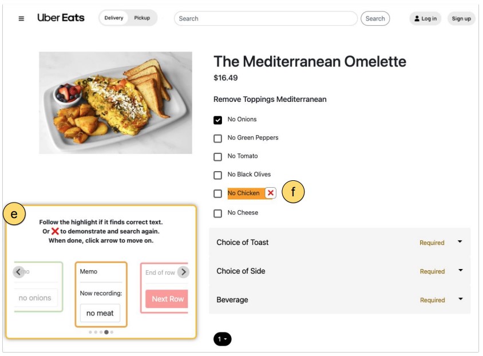Click the yellow 'e' annotation marker
Viewport: 483px width, 356px height.
tap(14, 214)
